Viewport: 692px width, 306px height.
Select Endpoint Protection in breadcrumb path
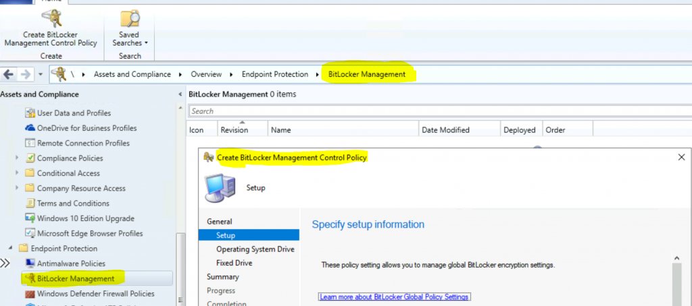[275, 74]
